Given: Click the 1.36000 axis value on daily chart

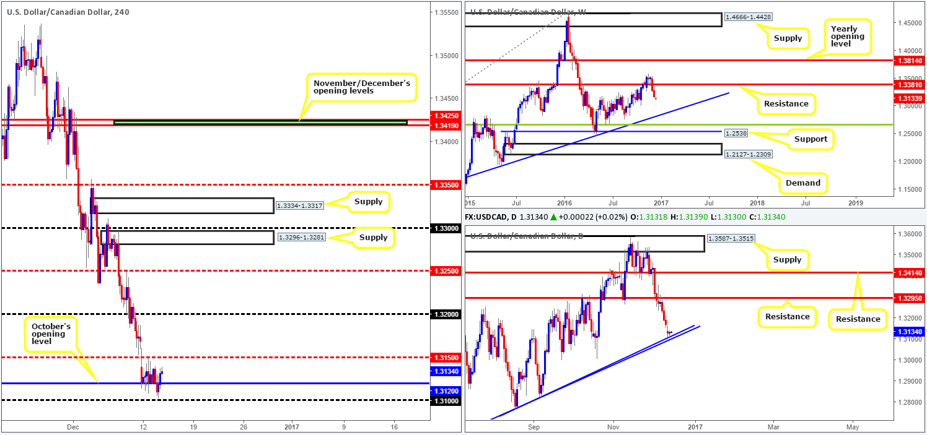Looking at the screenshot, I should 910,234.
